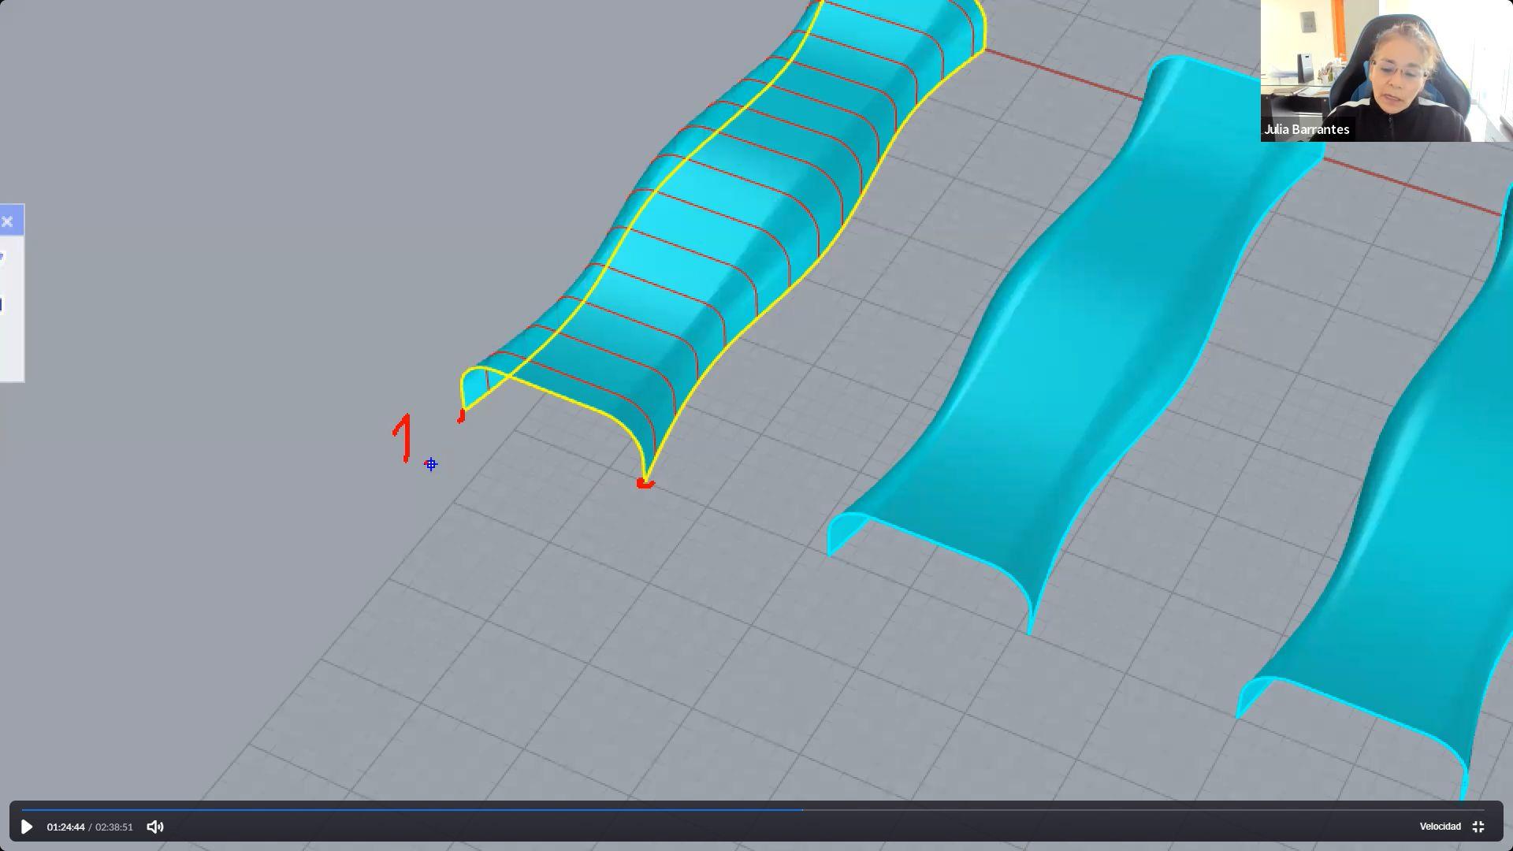Click the 02:38:51 total duration
This screenshot has width=1513, height=851.
[114, 827]
